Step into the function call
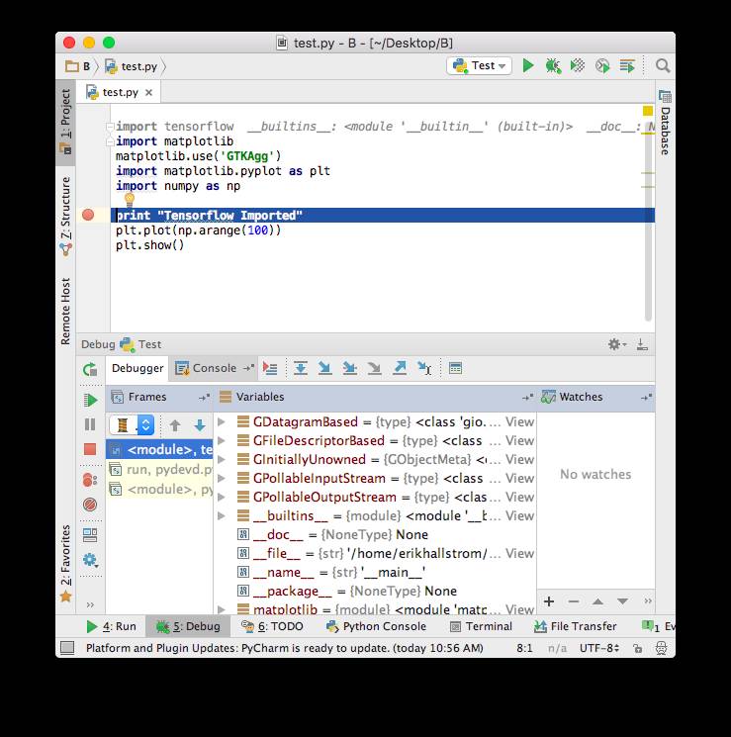This screenshot has height=737, width=731. (x=325, y=368)
